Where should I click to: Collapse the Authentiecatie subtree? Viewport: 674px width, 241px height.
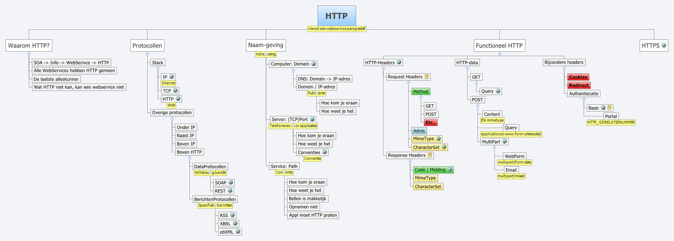click(584, 99)
